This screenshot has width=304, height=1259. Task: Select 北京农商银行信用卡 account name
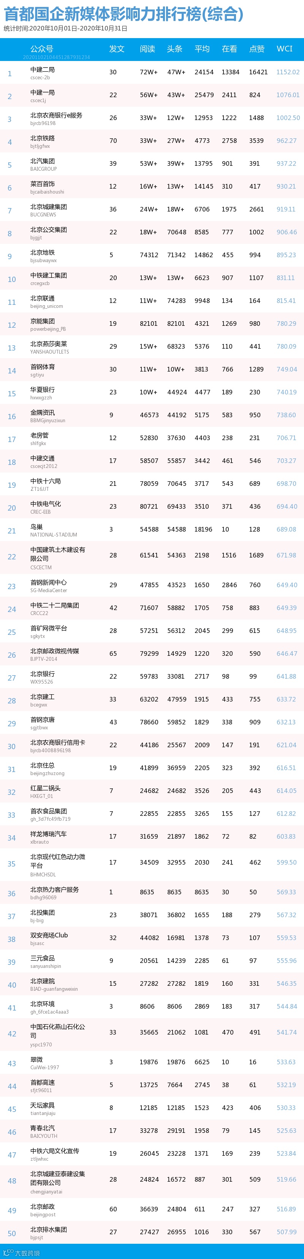coord(57,742)
